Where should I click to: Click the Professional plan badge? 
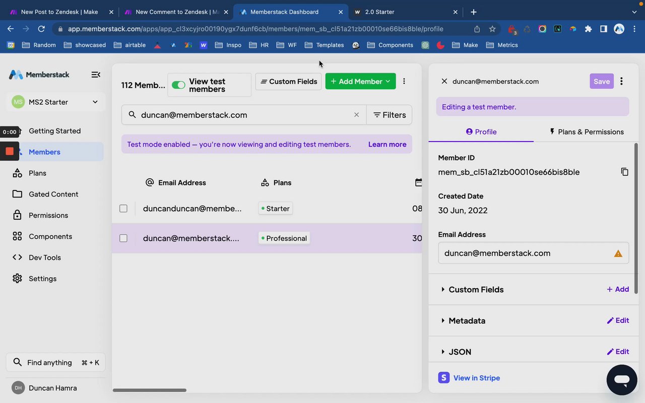(x=284, y=238)
